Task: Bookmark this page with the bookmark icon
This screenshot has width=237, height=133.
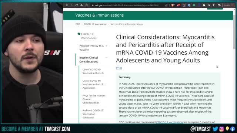Action: [x=86, y=5]
